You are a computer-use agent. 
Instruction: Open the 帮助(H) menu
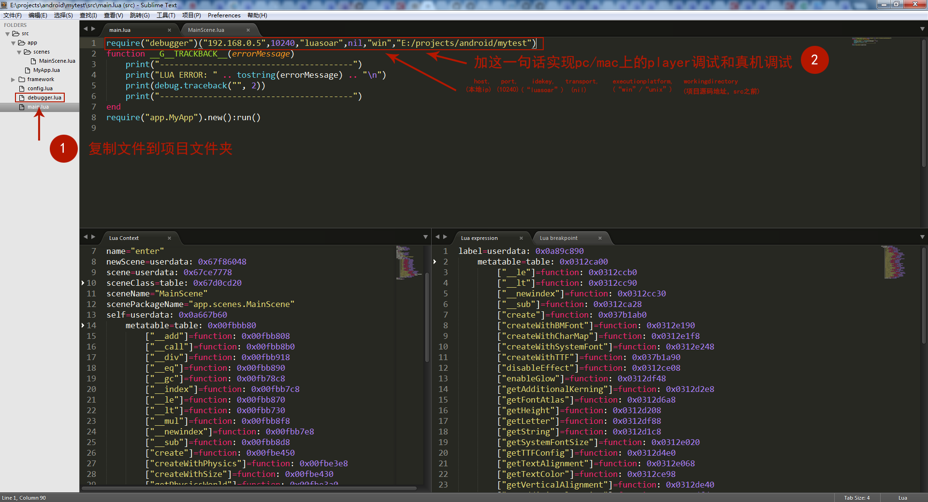(257, 15)
